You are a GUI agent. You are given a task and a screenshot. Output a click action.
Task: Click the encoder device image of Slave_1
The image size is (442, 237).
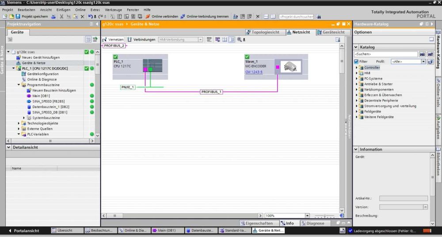click(x=290, y=67)
